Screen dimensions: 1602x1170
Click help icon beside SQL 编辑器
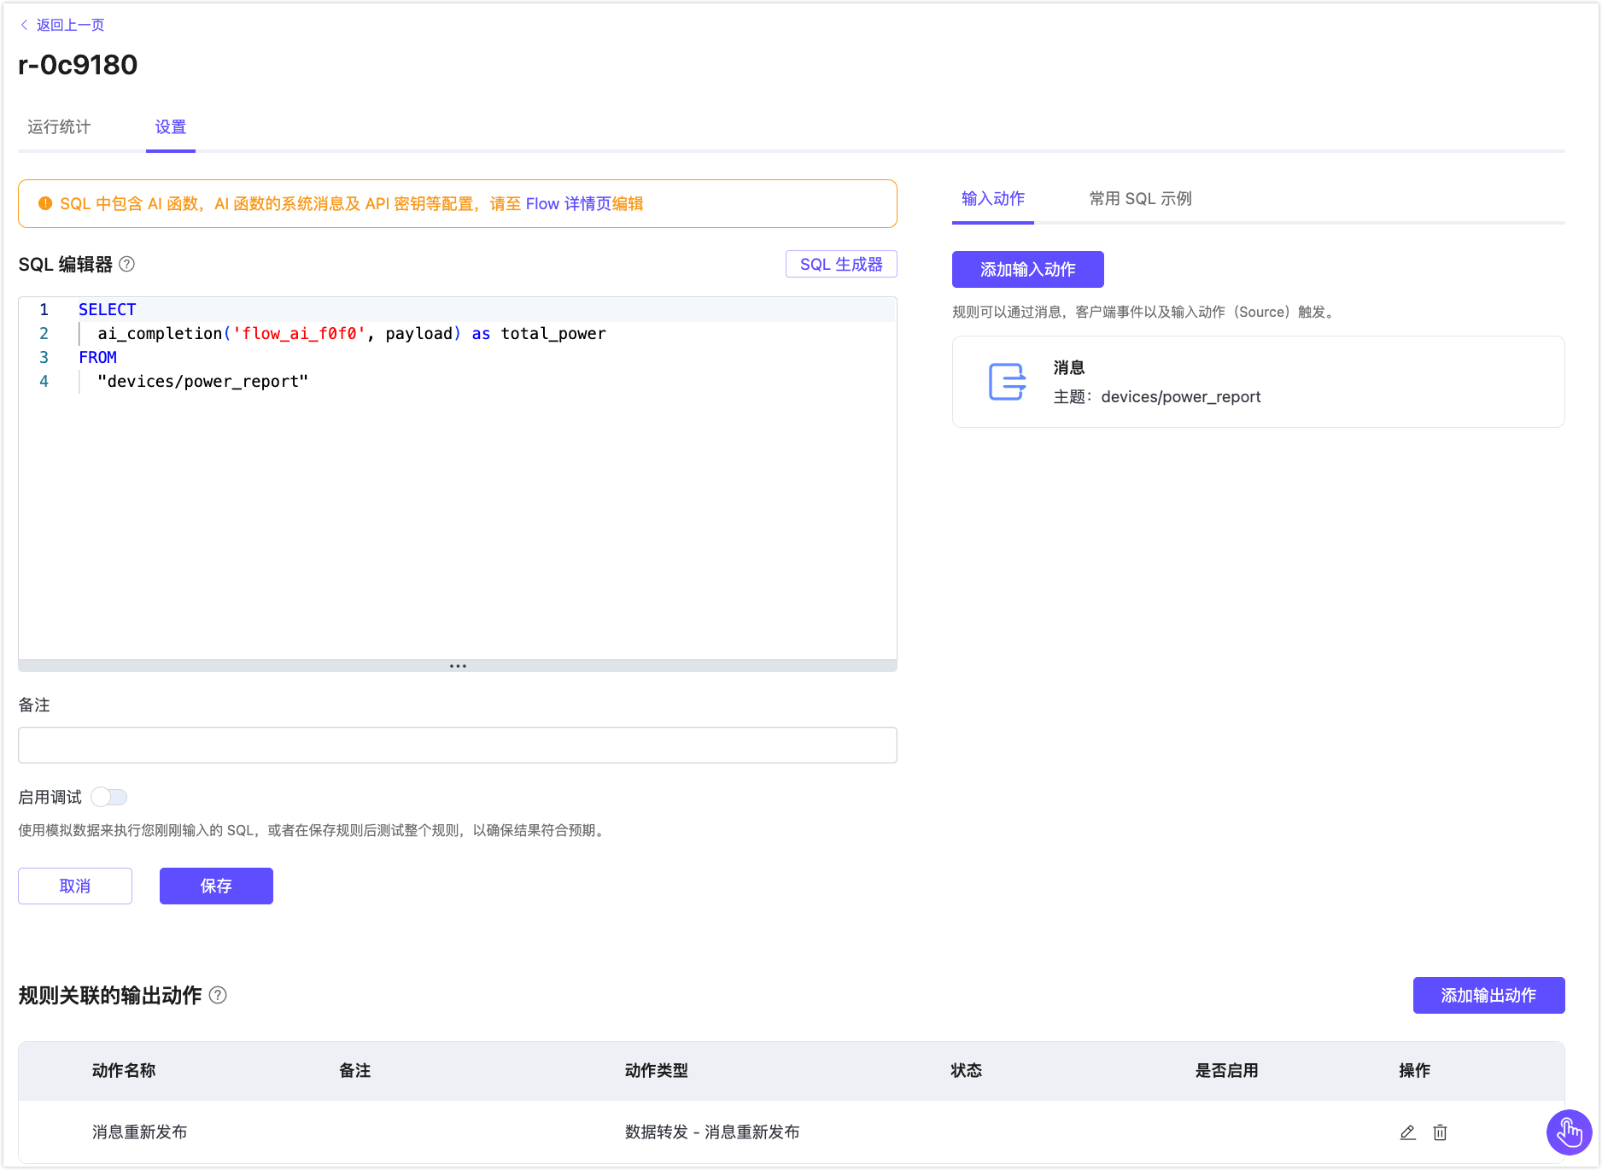click(x=127, y=265)
